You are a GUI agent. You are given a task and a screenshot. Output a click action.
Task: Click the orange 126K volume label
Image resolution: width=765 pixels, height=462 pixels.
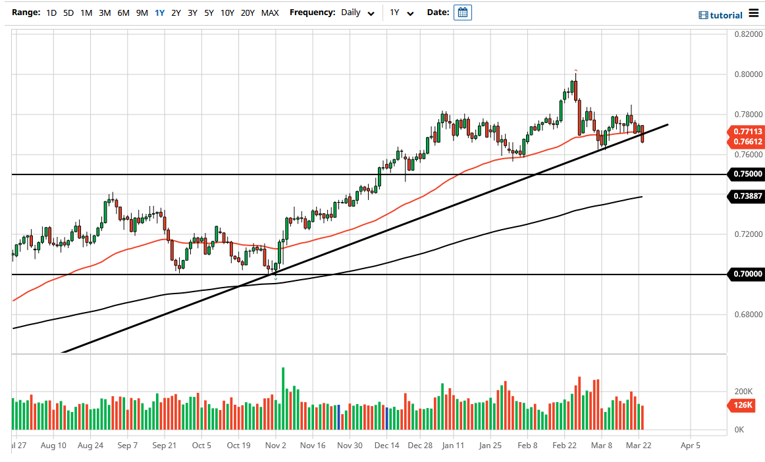(742, 406)
